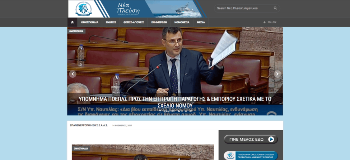This screenshot has width=350, height=160.
Task: Open the ΕΝΩΣΕΙΣ menu
Action: point(111,22)
